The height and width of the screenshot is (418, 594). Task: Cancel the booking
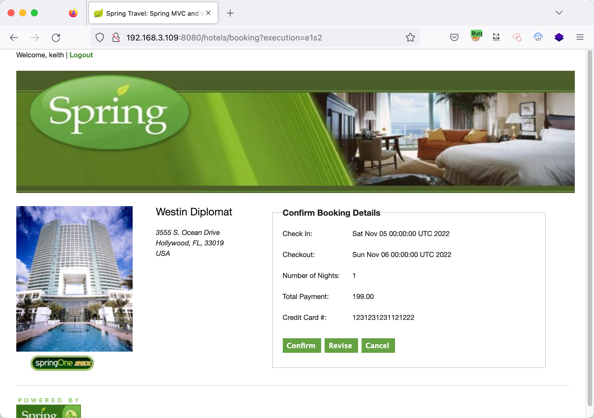[378, 346]
